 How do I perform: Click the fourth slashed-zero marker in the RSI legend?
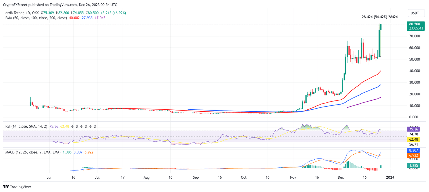pos(86,126)
